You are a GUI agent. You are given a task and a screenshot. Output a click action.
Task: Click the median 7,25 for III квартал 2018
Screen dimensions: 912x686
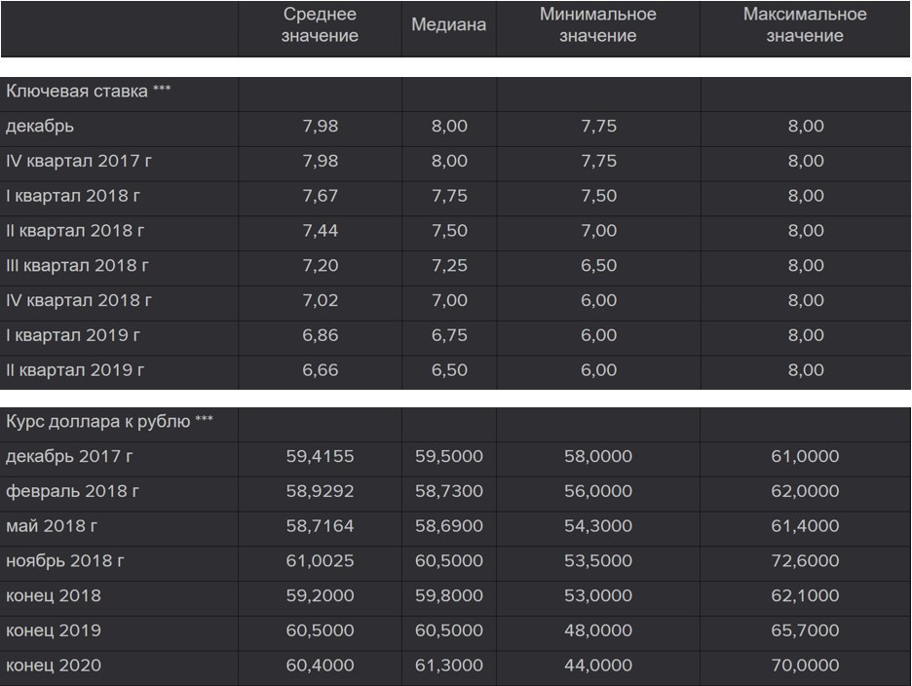(449, 265)
